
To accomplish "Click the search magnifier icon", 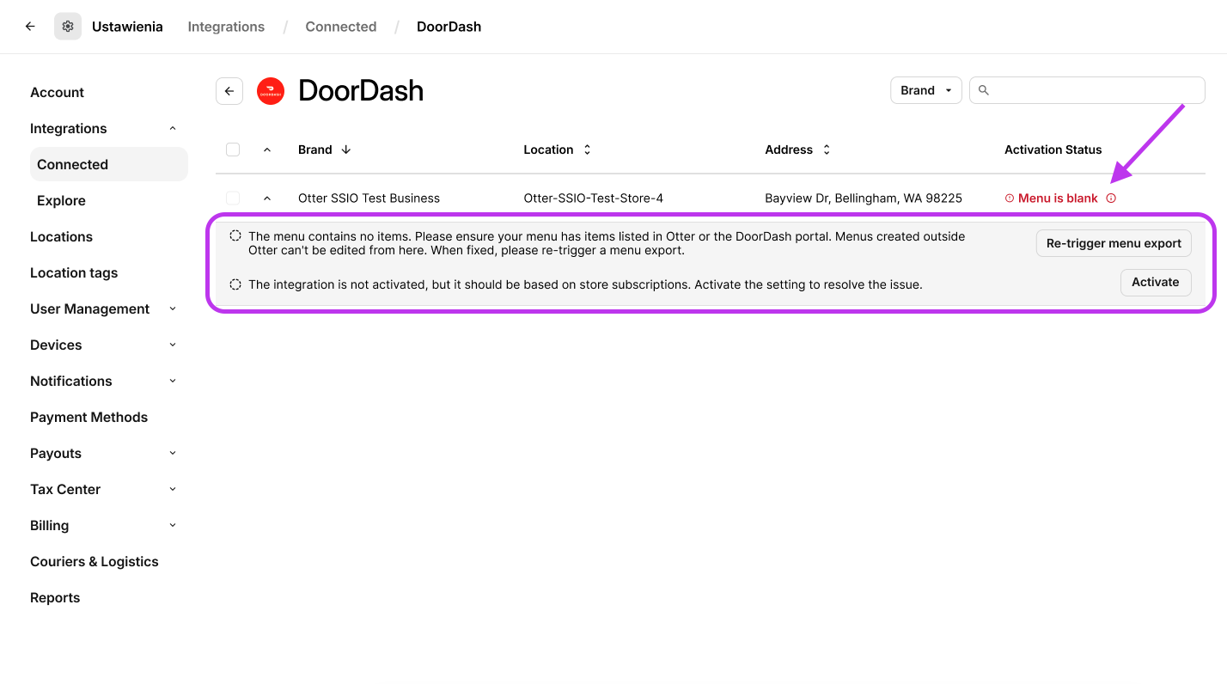I will [984, 90].
